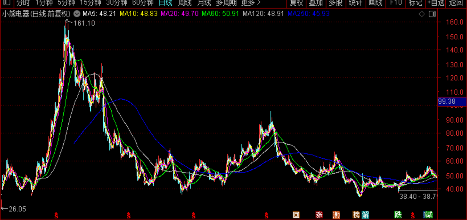The height and width of the screenshot is (220, 467).
Task: Open the 复权 adjustment options
Action: point(297,3)
